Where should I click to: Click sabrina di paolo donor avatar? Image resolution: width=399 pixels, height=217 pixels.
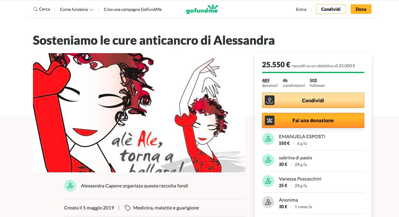pos(268,160)
